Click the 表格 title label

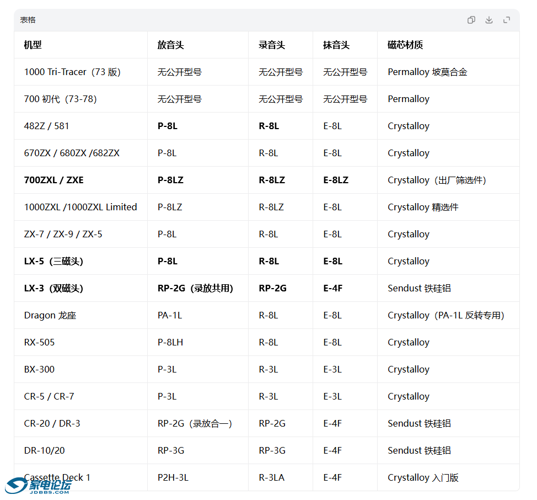tap(28, 20)
